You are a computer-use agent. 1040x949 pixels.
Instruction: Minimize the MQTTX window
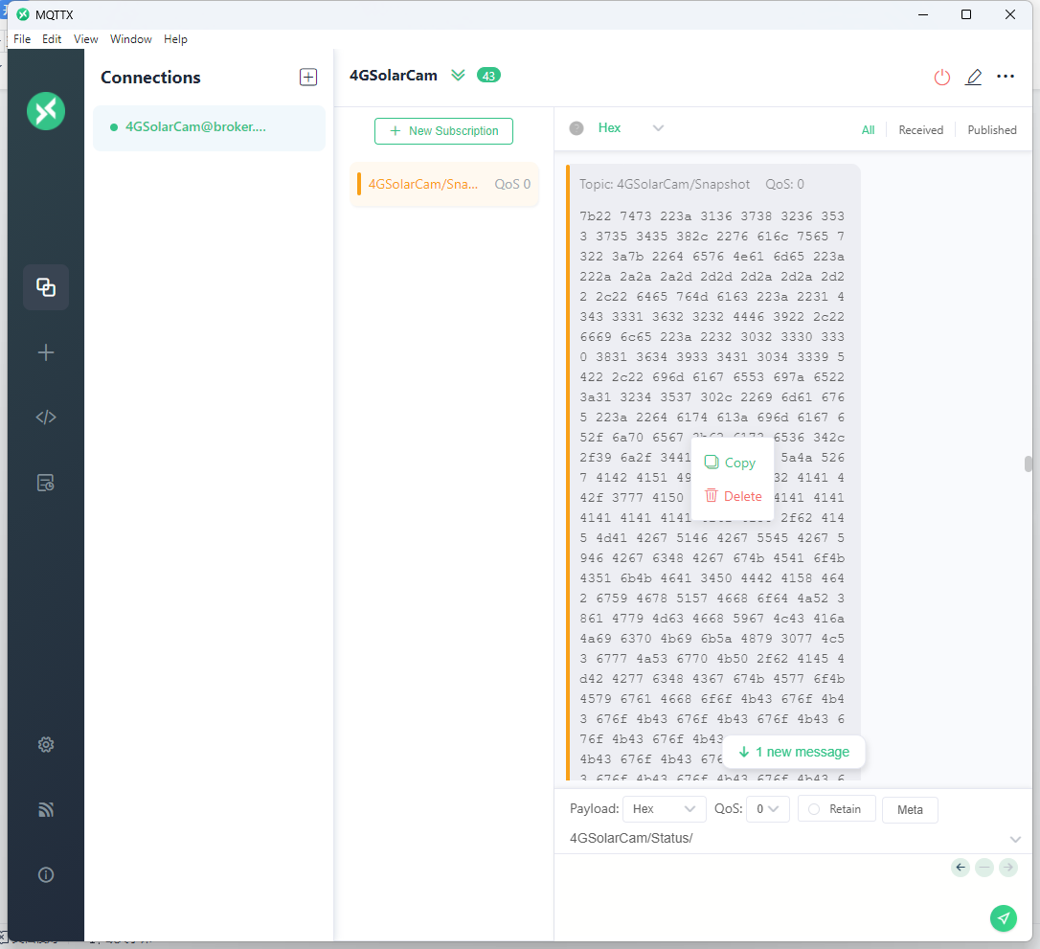coord(922,14)
